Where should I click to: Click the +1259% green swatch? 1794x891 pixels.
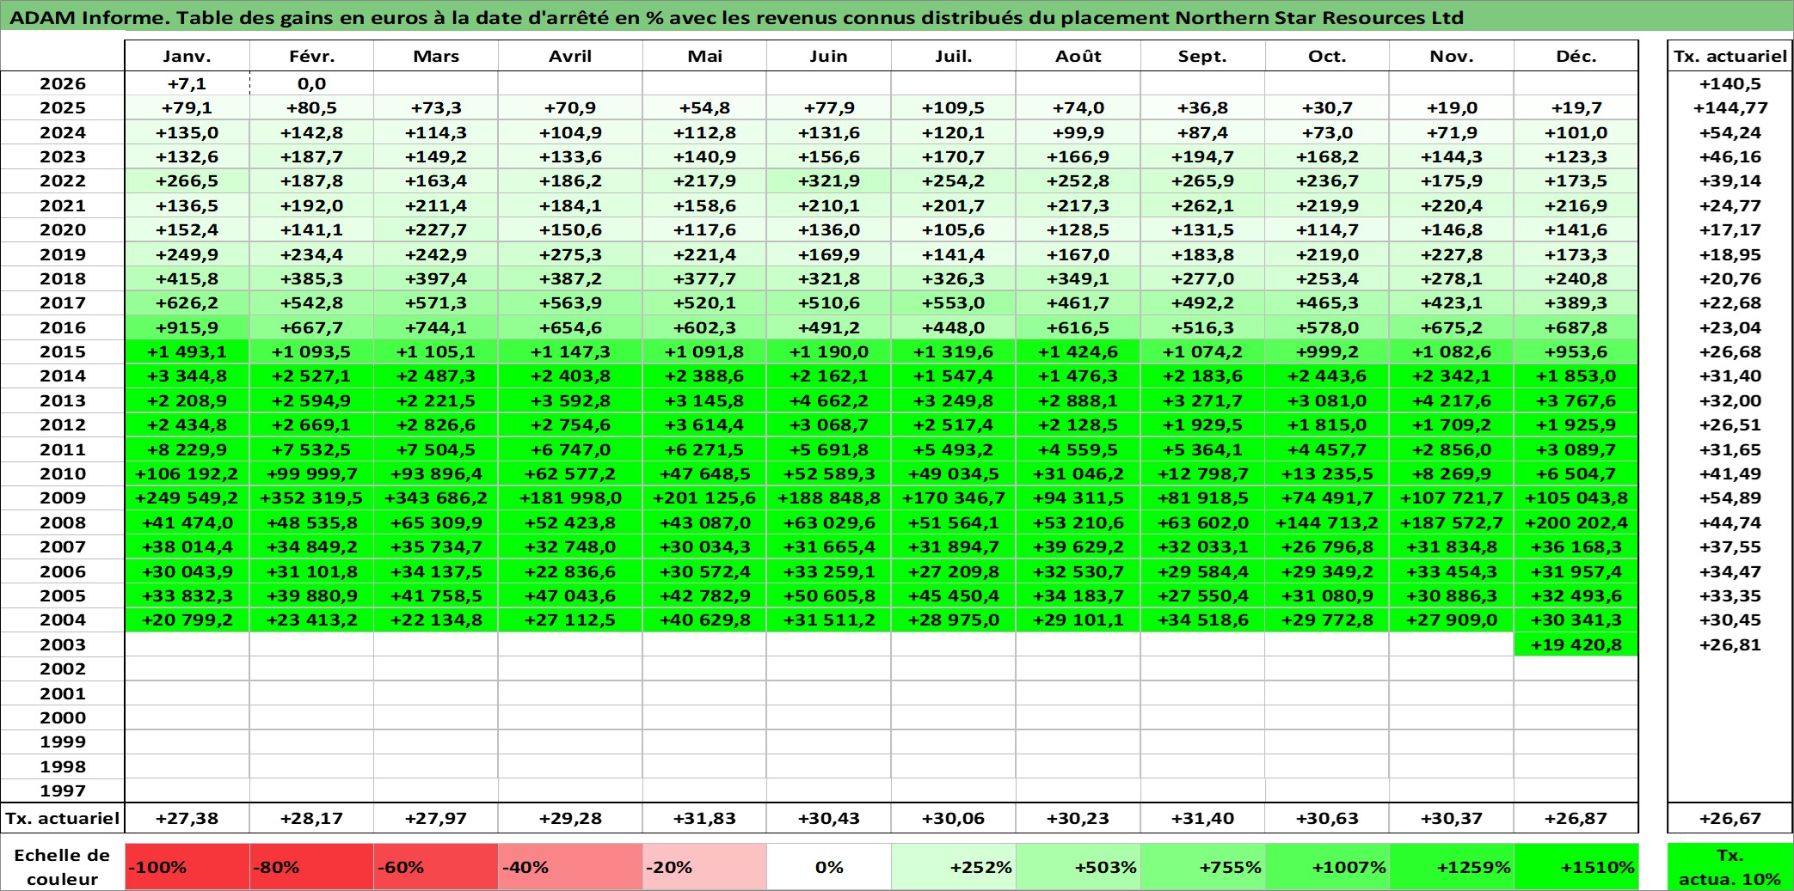tap(1452, 867)
